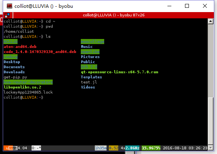Click test.jl file name
Image resolution: width=217 pixels, height=154 pixels.
[89, 82]
